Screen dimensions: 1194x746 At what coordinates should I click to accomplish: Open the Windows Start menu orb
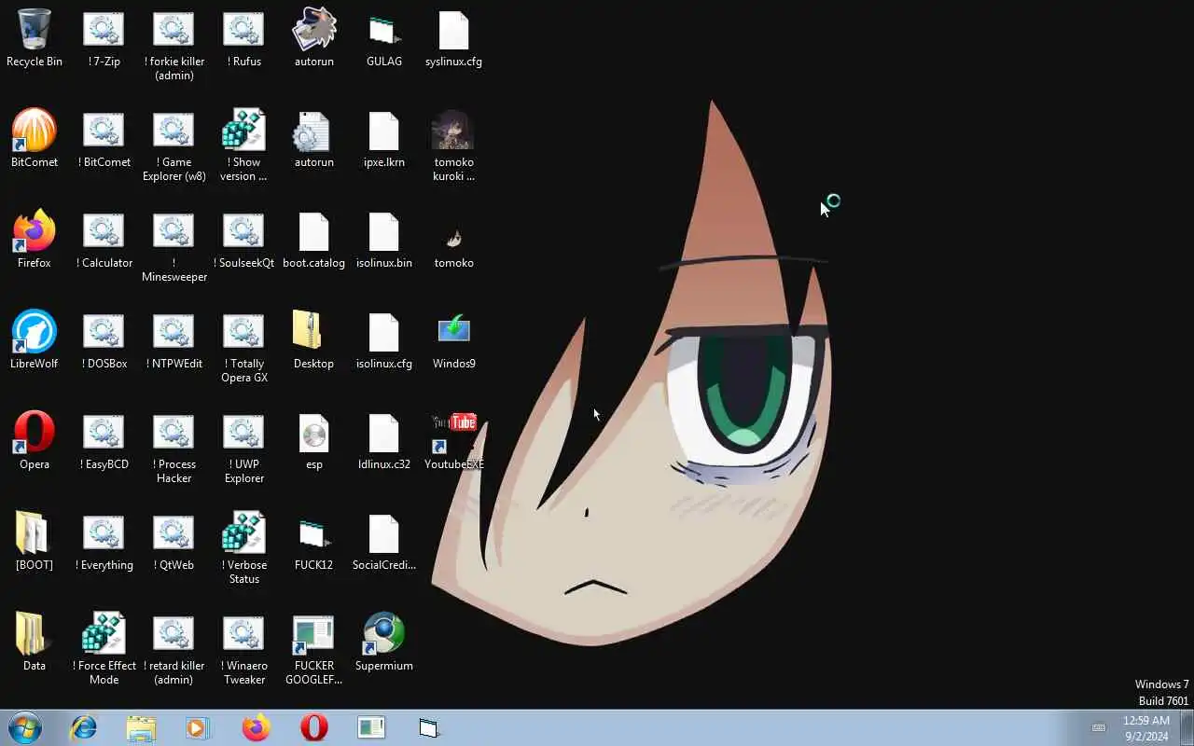24,727
